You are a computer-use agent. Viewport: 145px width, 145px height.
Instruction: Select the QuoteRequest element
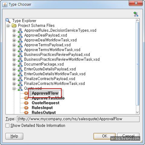click(46, 103)
